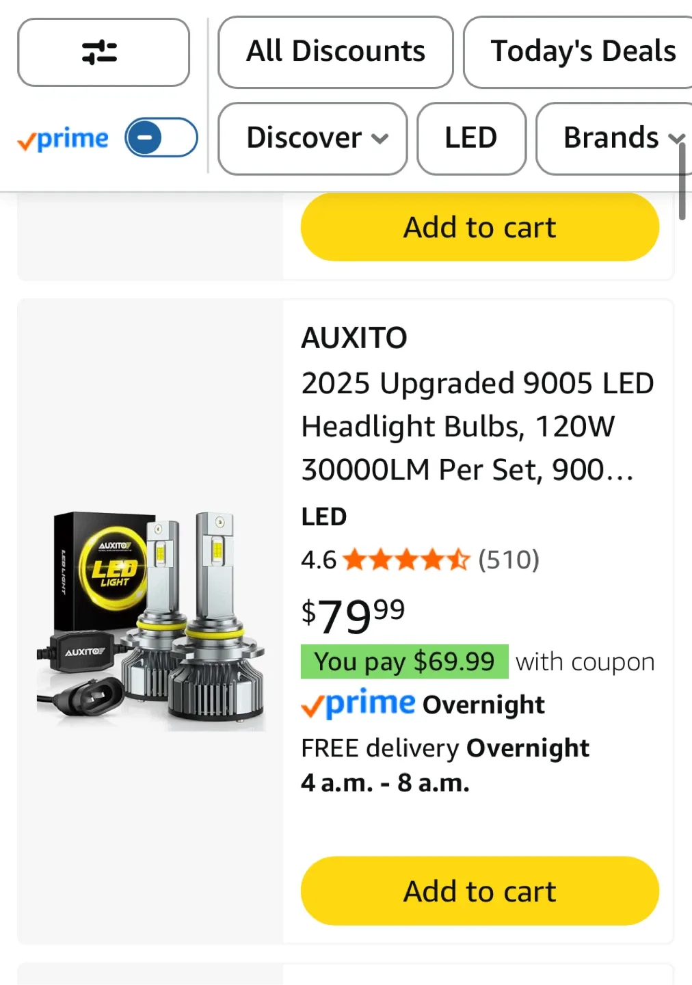
Task: Expand the Discover dropdown
Action: pyautogui.click(x=312, y=138)
